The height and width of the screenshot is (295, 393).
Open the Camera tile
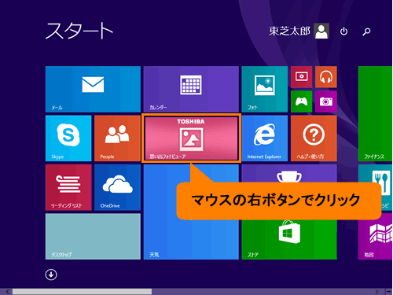click(326, 101)
